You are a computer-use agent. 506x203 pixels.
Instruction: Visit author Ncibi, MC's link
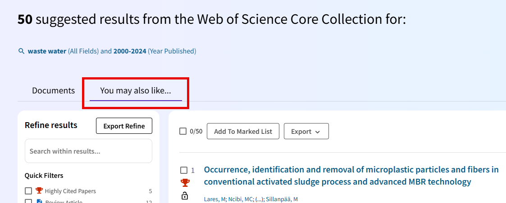(x=240, y=199)
